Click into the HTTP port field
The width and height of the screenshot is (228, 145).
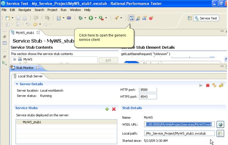(148, 89)
